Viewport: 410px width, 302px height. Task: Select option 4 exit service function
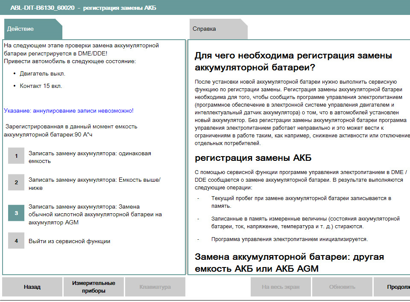[16, 241]
